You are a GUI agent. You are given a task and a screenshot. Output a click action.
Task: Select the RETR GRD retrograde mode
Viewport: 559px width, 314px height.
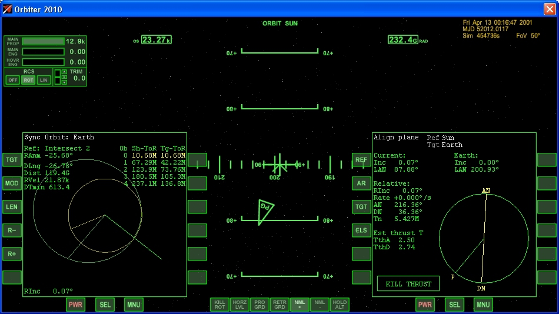279,304
